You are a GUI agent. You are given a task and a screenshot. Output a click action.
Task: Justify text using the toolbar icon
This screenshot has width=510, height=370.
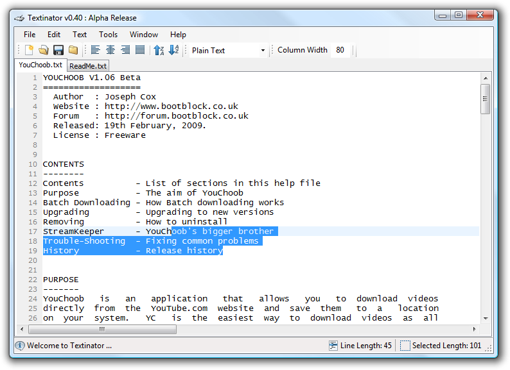pyautogui.click(x=140, y=50)
